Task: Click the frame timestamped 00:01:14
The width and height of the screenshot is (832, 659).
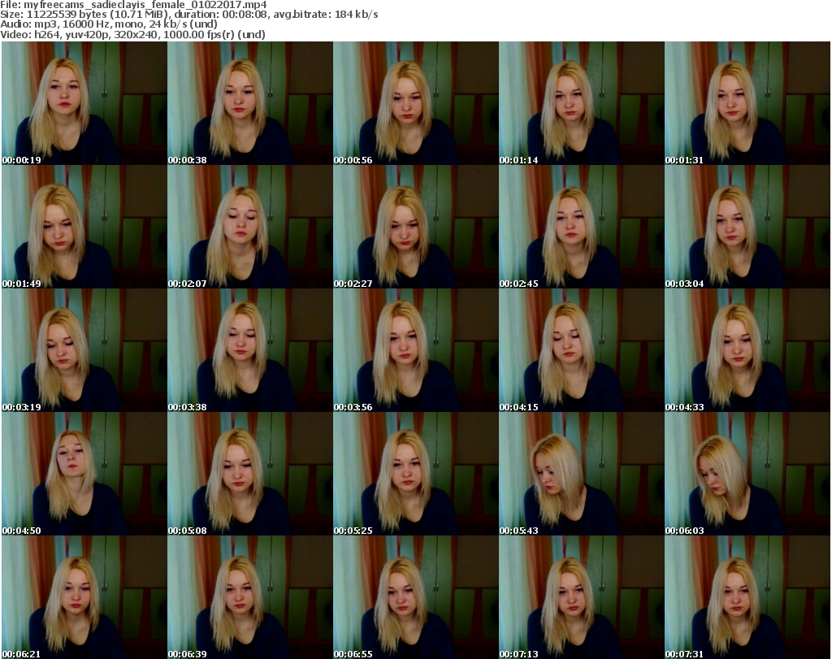Action: [581, 103]
